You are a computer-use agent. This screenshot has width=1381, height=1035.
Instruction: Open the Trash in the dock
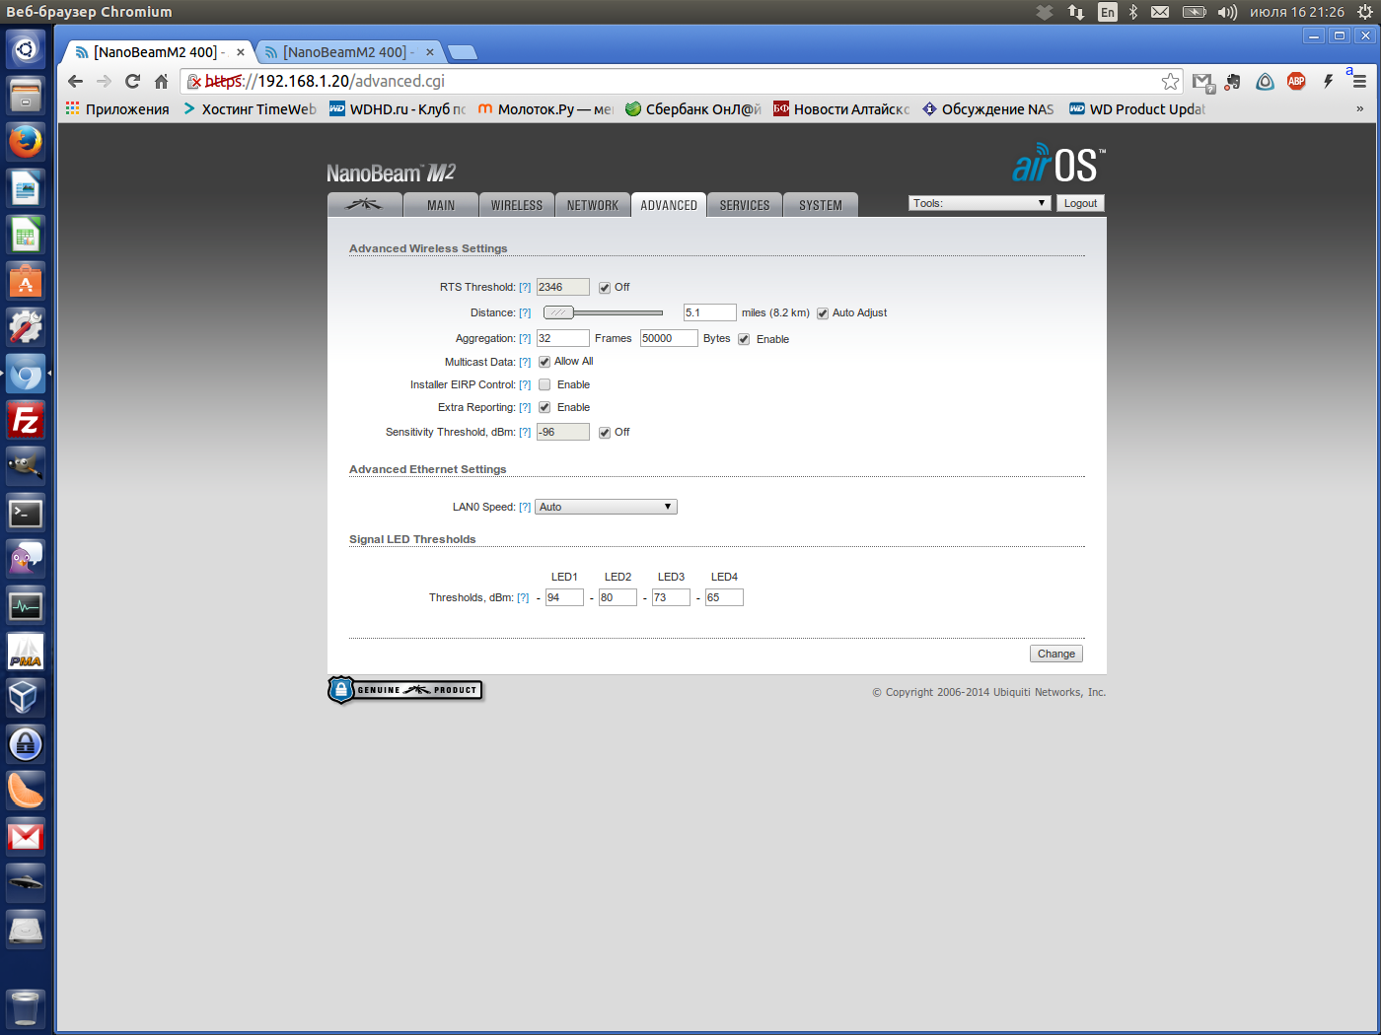(x=26, y=1008)
